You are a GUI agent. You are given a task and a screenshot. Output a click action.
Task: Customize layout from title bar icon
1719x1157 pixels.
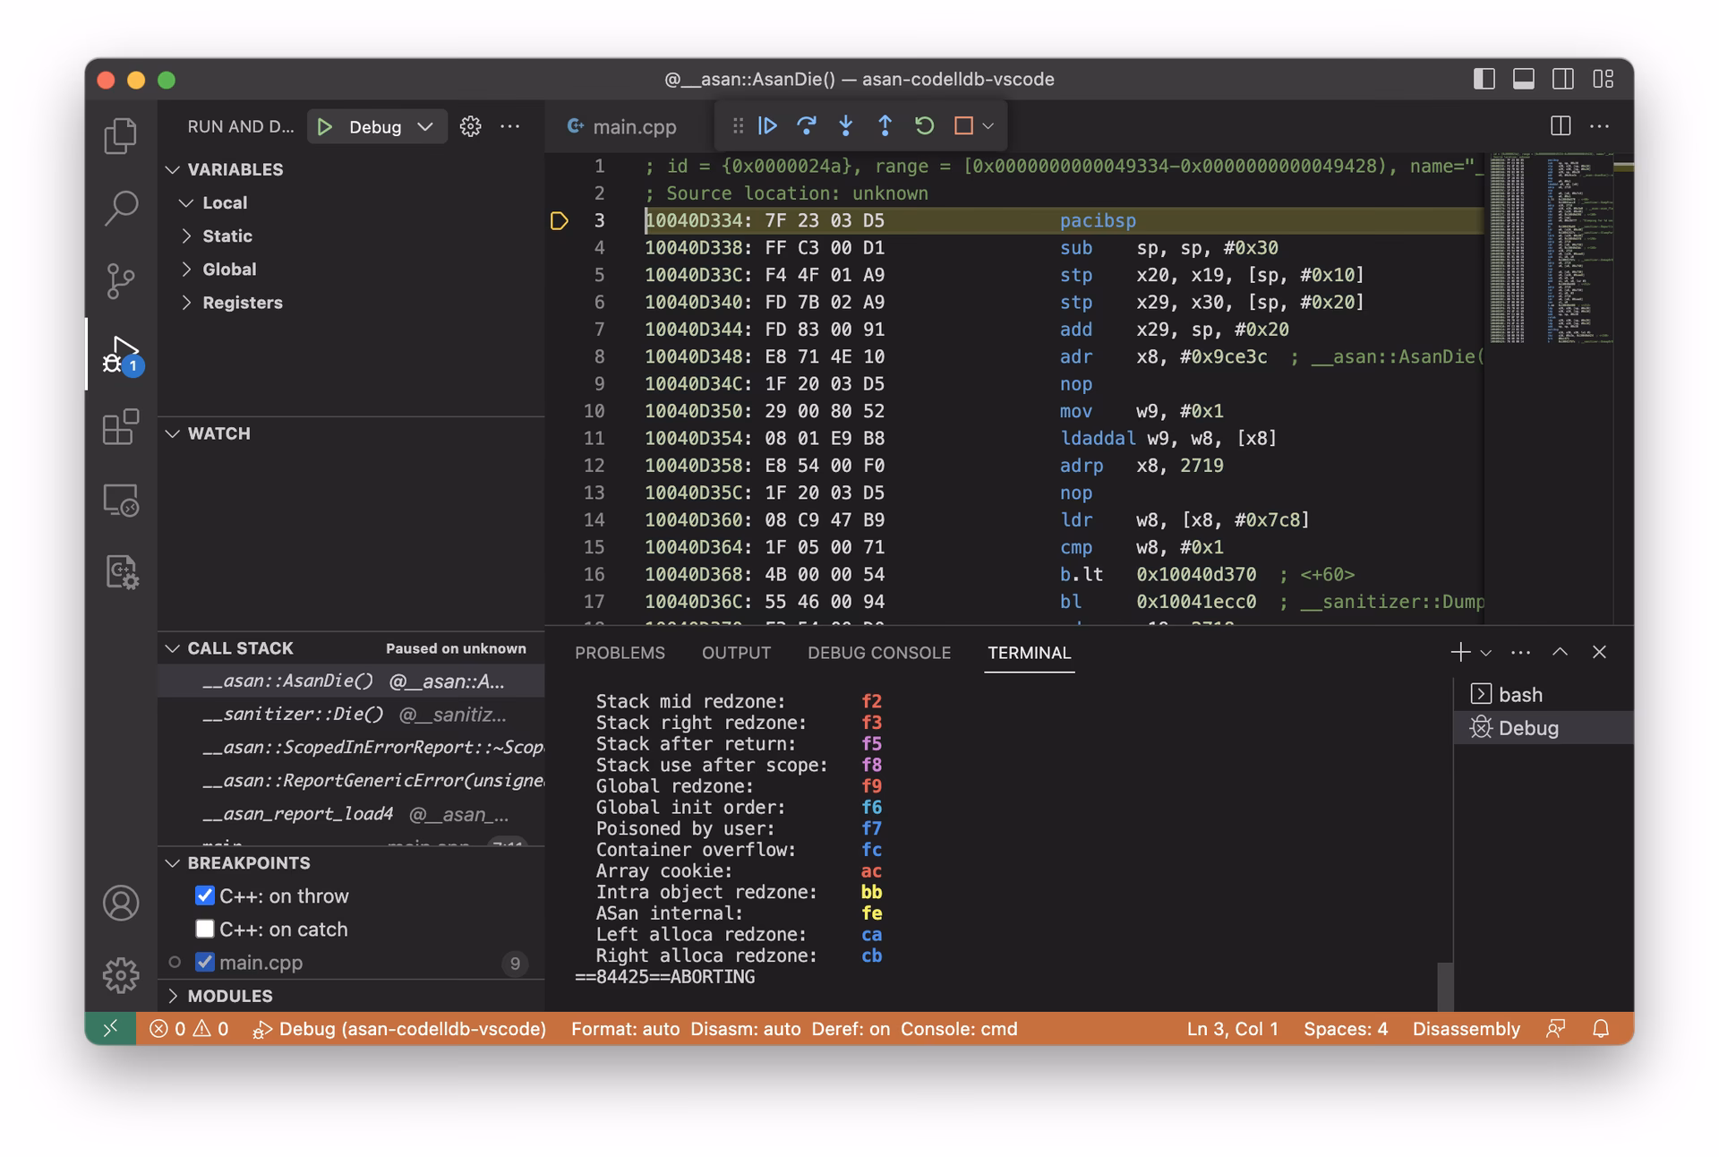click(x=1603, y=79)
